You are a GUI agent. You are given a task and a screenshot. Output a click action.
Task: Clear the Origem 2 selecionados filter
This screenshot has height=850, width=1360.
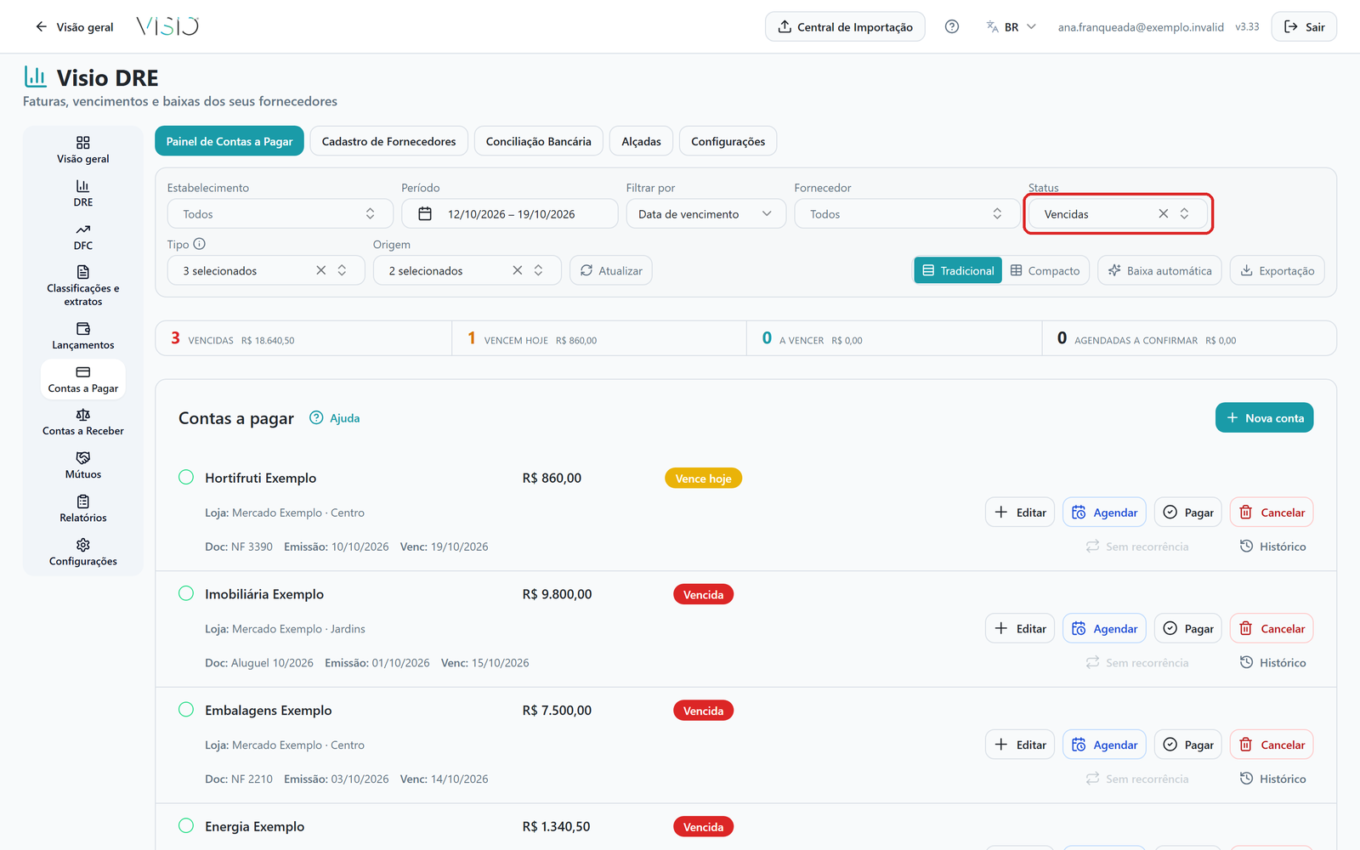tap(517, 270)
